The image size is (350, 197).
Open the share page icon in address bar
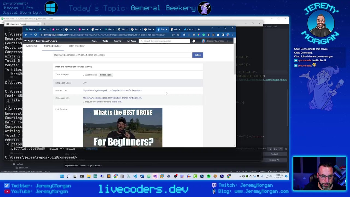[173, 35]
